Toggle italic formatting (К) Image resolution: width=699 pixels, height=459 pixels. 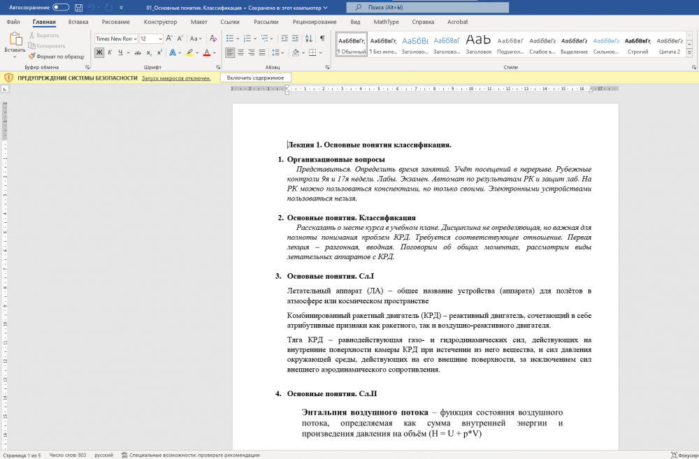click(x=110, y=52)
